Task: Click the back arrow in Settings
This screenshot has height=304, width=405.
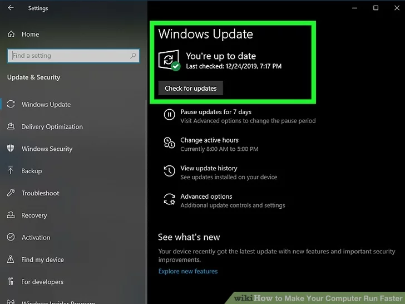Action: tap(11, 8)
